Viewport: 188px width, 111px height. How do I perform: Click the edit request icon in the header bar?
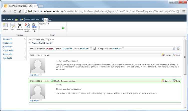[178, 48]
